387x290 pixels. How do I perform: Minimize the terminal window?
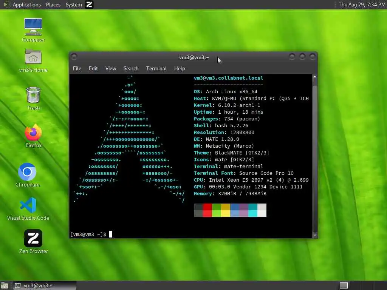pyautogui.click(x=292, y=57)
